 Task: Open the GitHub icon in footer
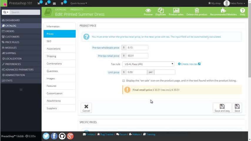point(62,136)
